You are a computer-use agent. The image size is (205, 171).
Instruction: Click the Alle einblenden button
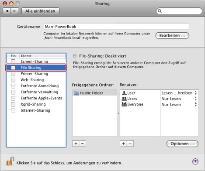click(x=40, y=11)
